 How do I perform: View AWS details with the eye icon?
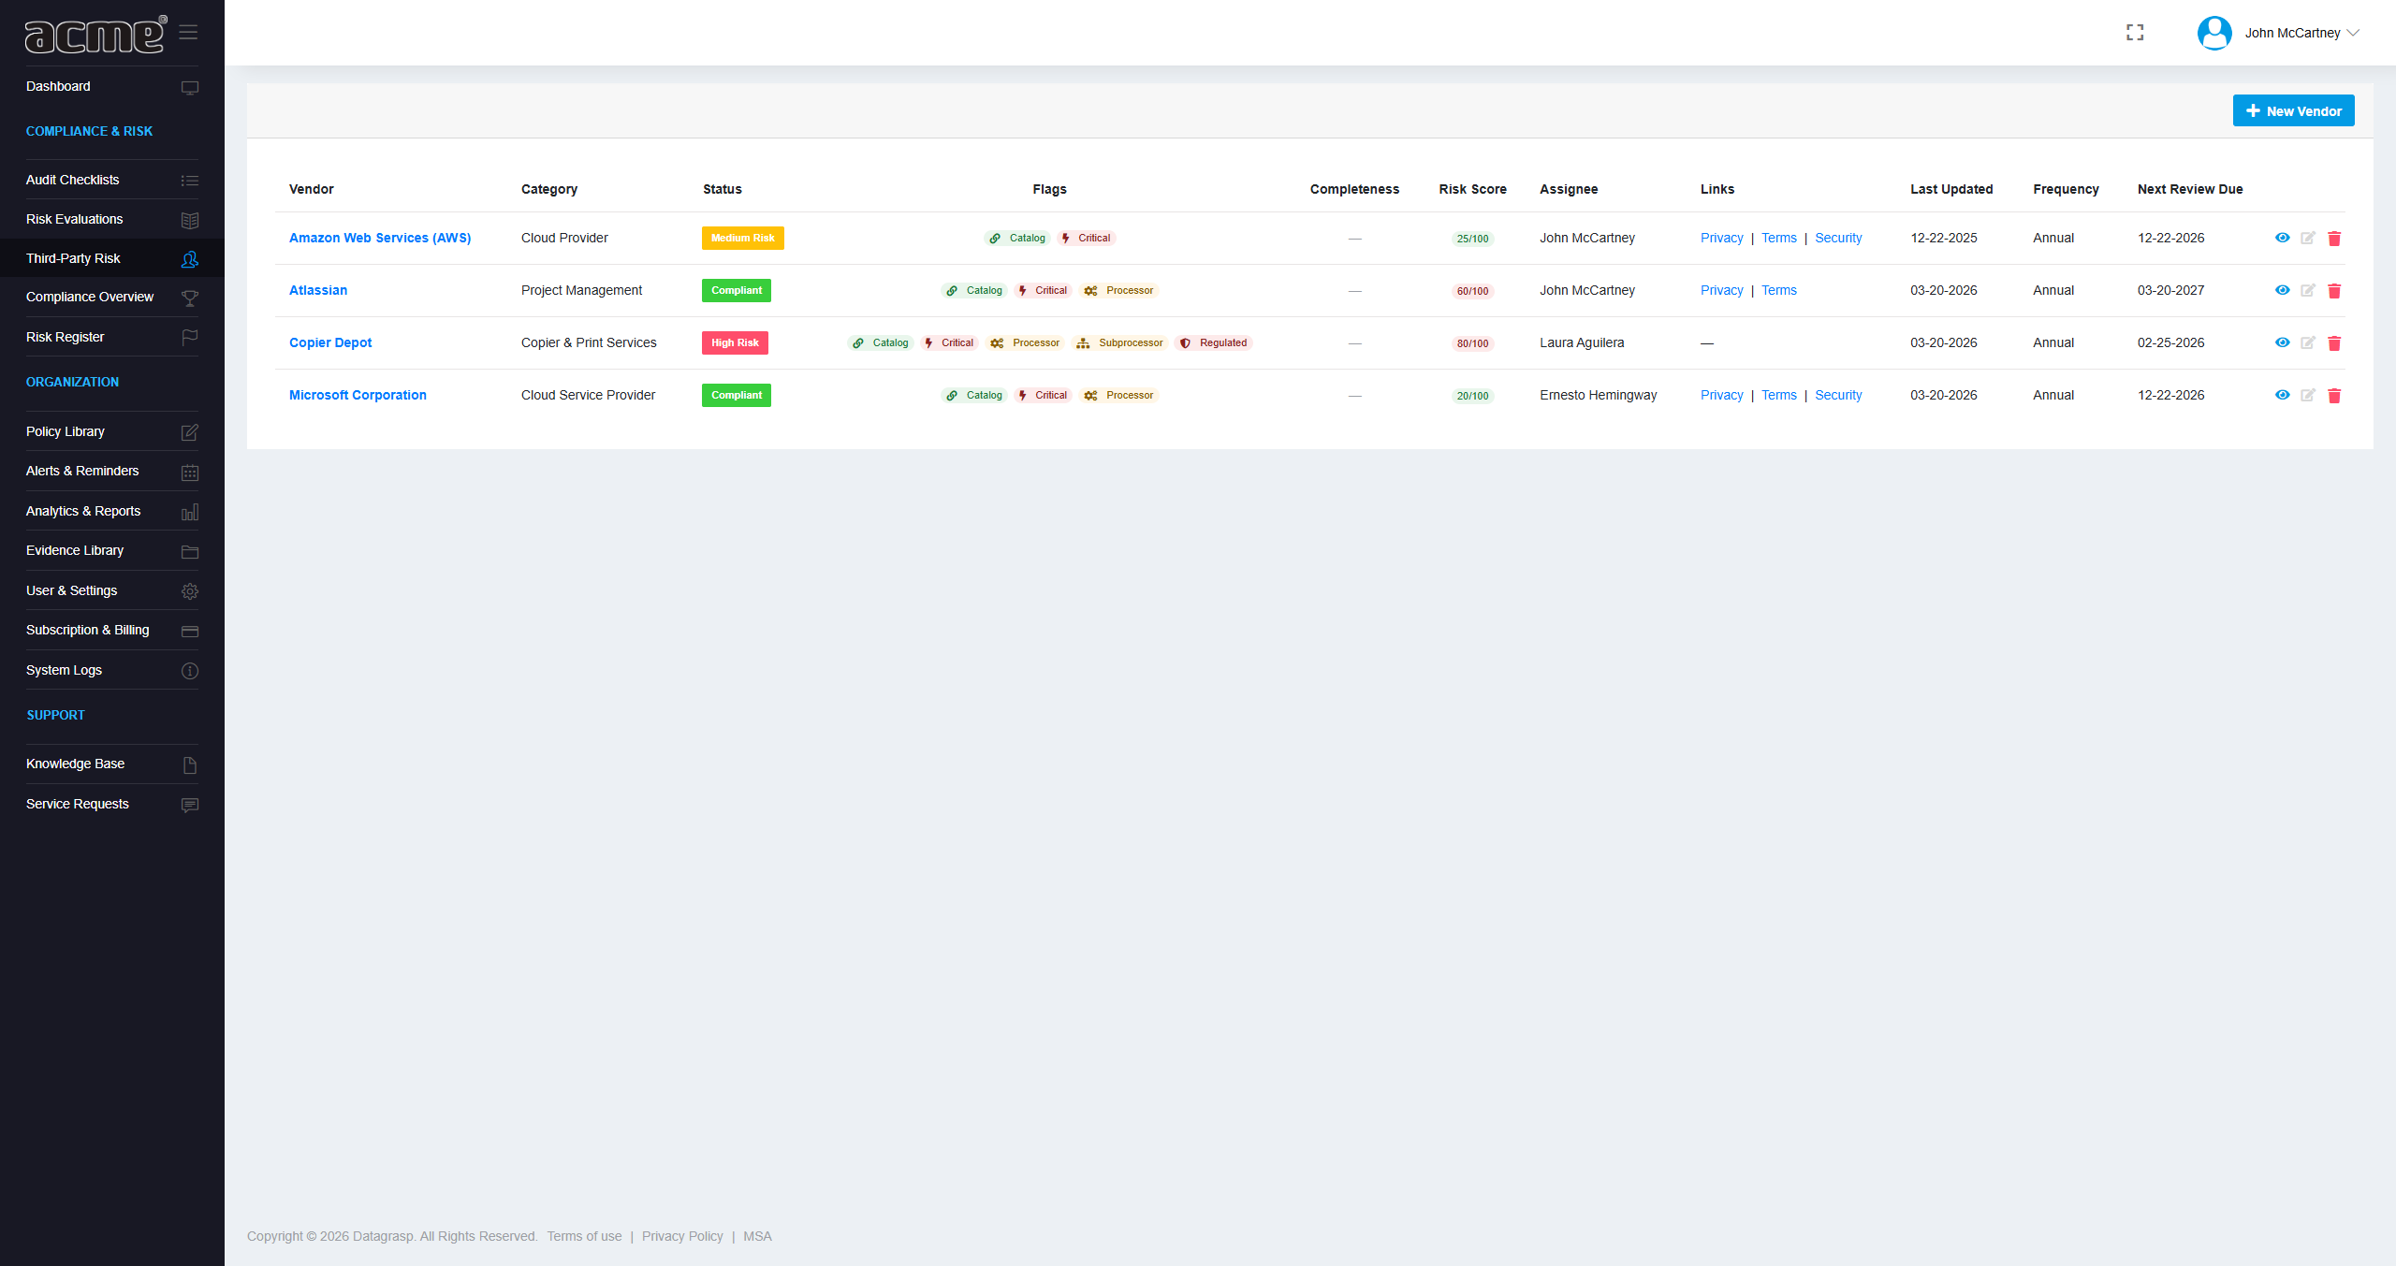pos(2281,238)
